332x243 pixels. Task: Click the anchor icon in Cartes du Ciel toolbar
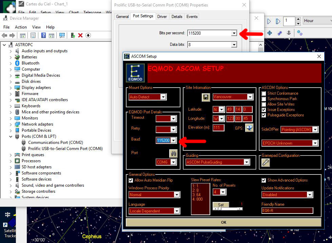coord(289,33)
